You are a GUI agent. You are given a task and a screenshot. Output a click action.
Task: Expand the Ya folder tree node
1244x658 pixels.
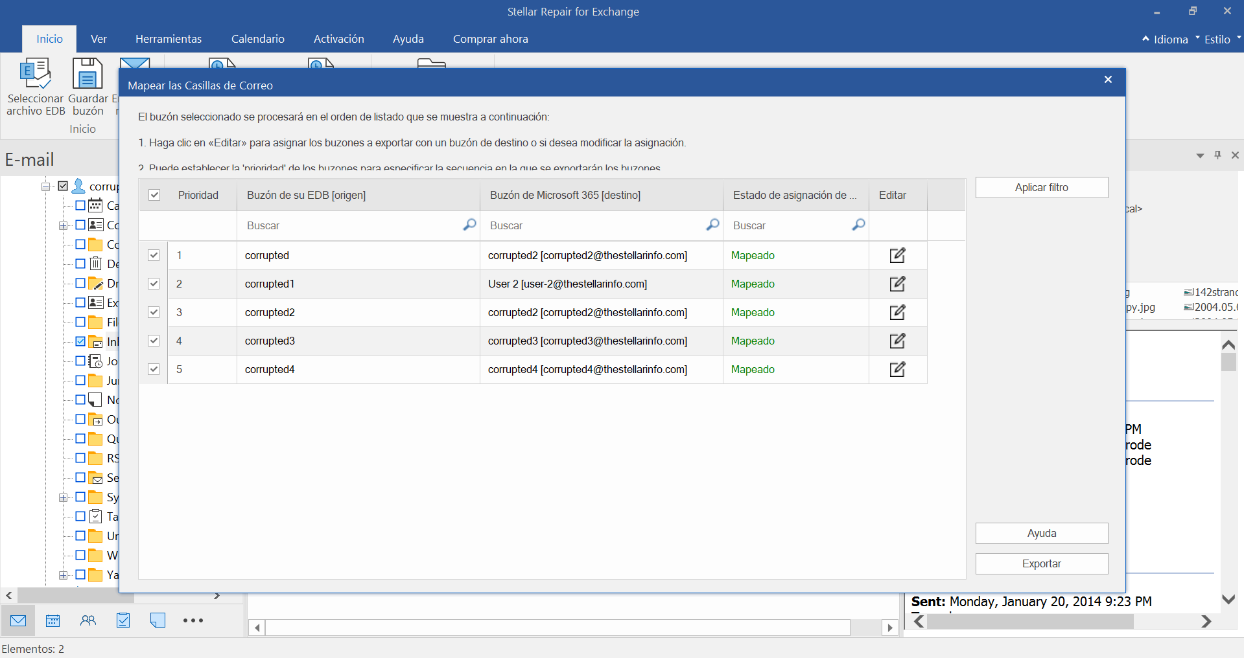coord(63,575)
